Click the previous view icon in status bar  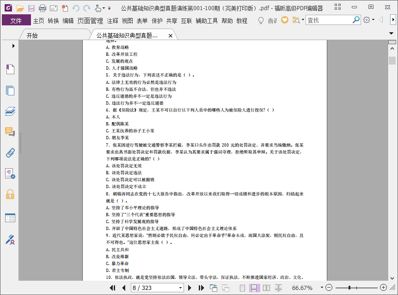[x=214, y=288]
